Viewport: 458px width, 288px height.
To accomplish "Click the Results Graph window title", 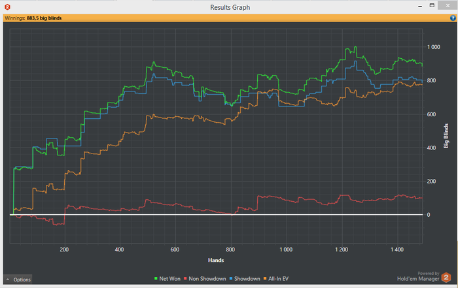I will tap(230, 7).
